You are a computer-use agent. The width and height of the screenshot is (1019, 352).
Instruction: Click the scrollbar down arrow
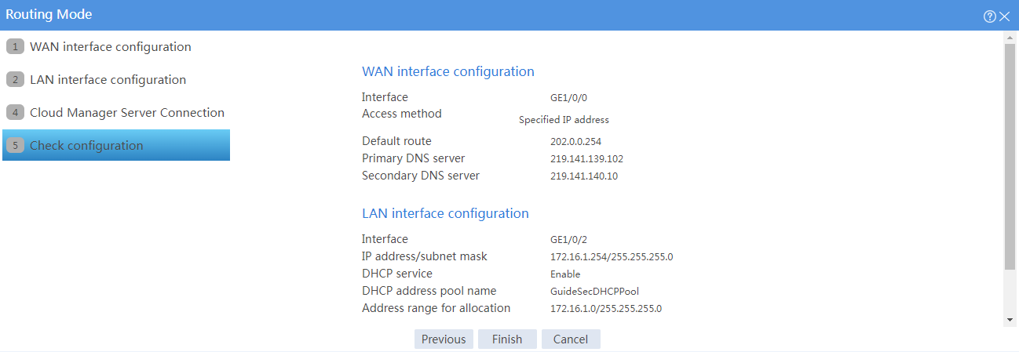[1010, 320]
